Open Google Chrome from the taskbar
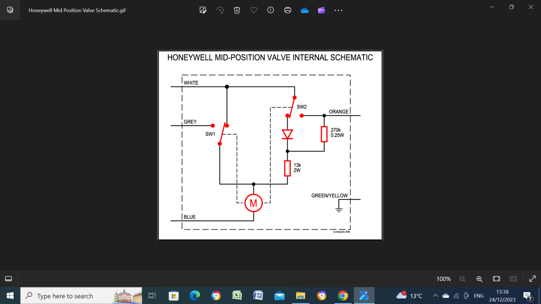The image size is (541, 304). tap(343, 296)
